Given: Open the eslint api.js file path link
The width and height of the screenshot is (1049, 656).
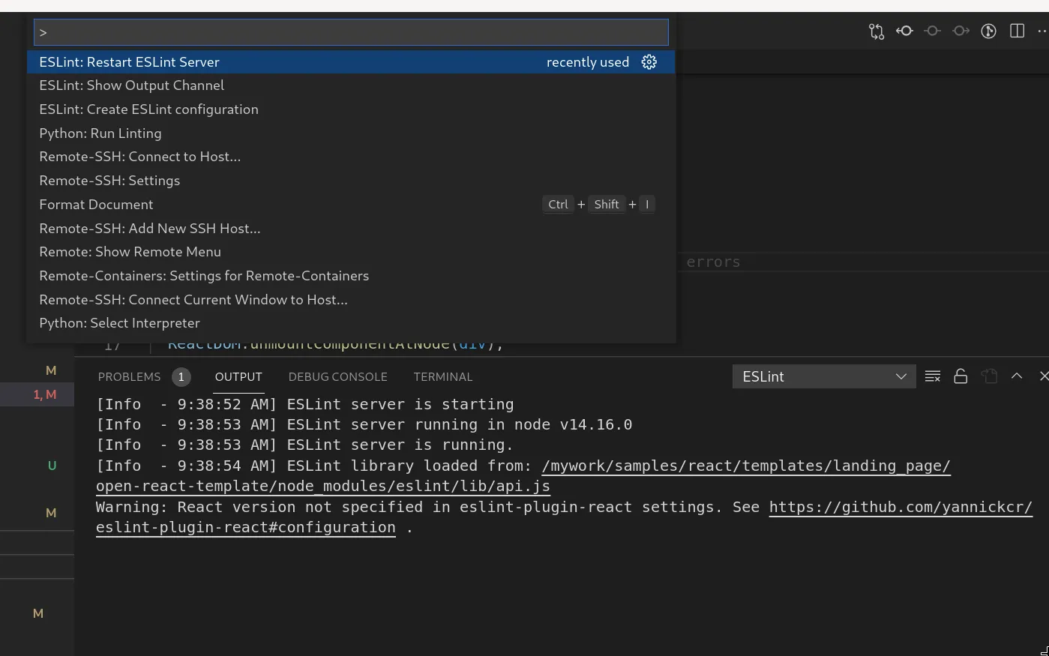Looking at the screenshot, I should (x=523, y=476).
